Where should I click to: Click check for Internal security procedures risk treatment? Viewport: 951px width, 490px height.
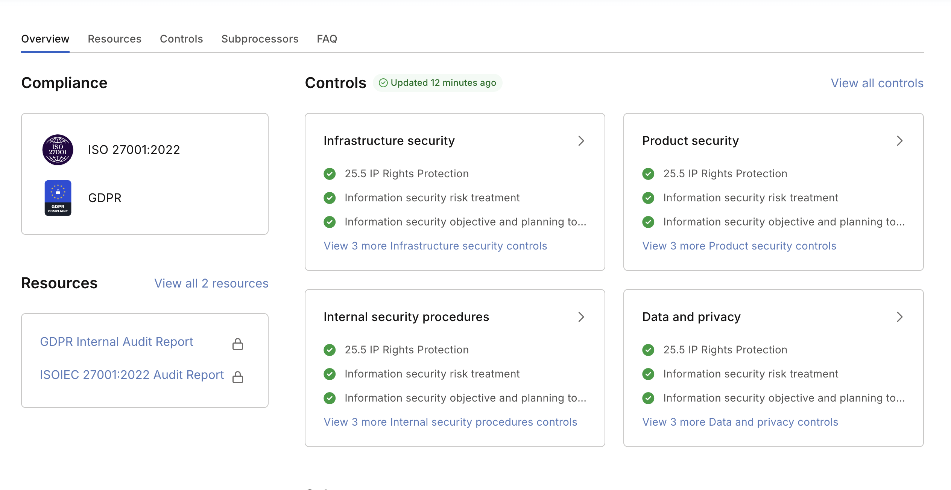coord(330,374)
